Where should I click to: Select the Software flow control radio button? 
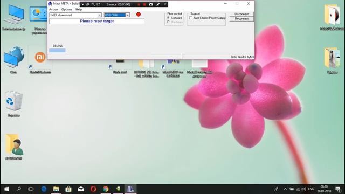[168, 18]
